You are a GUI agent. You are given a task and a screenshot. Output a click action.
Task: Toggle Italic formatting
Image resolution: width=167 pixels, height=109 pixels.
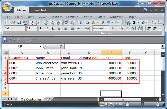pyautogui.click(x=47, y=28)
